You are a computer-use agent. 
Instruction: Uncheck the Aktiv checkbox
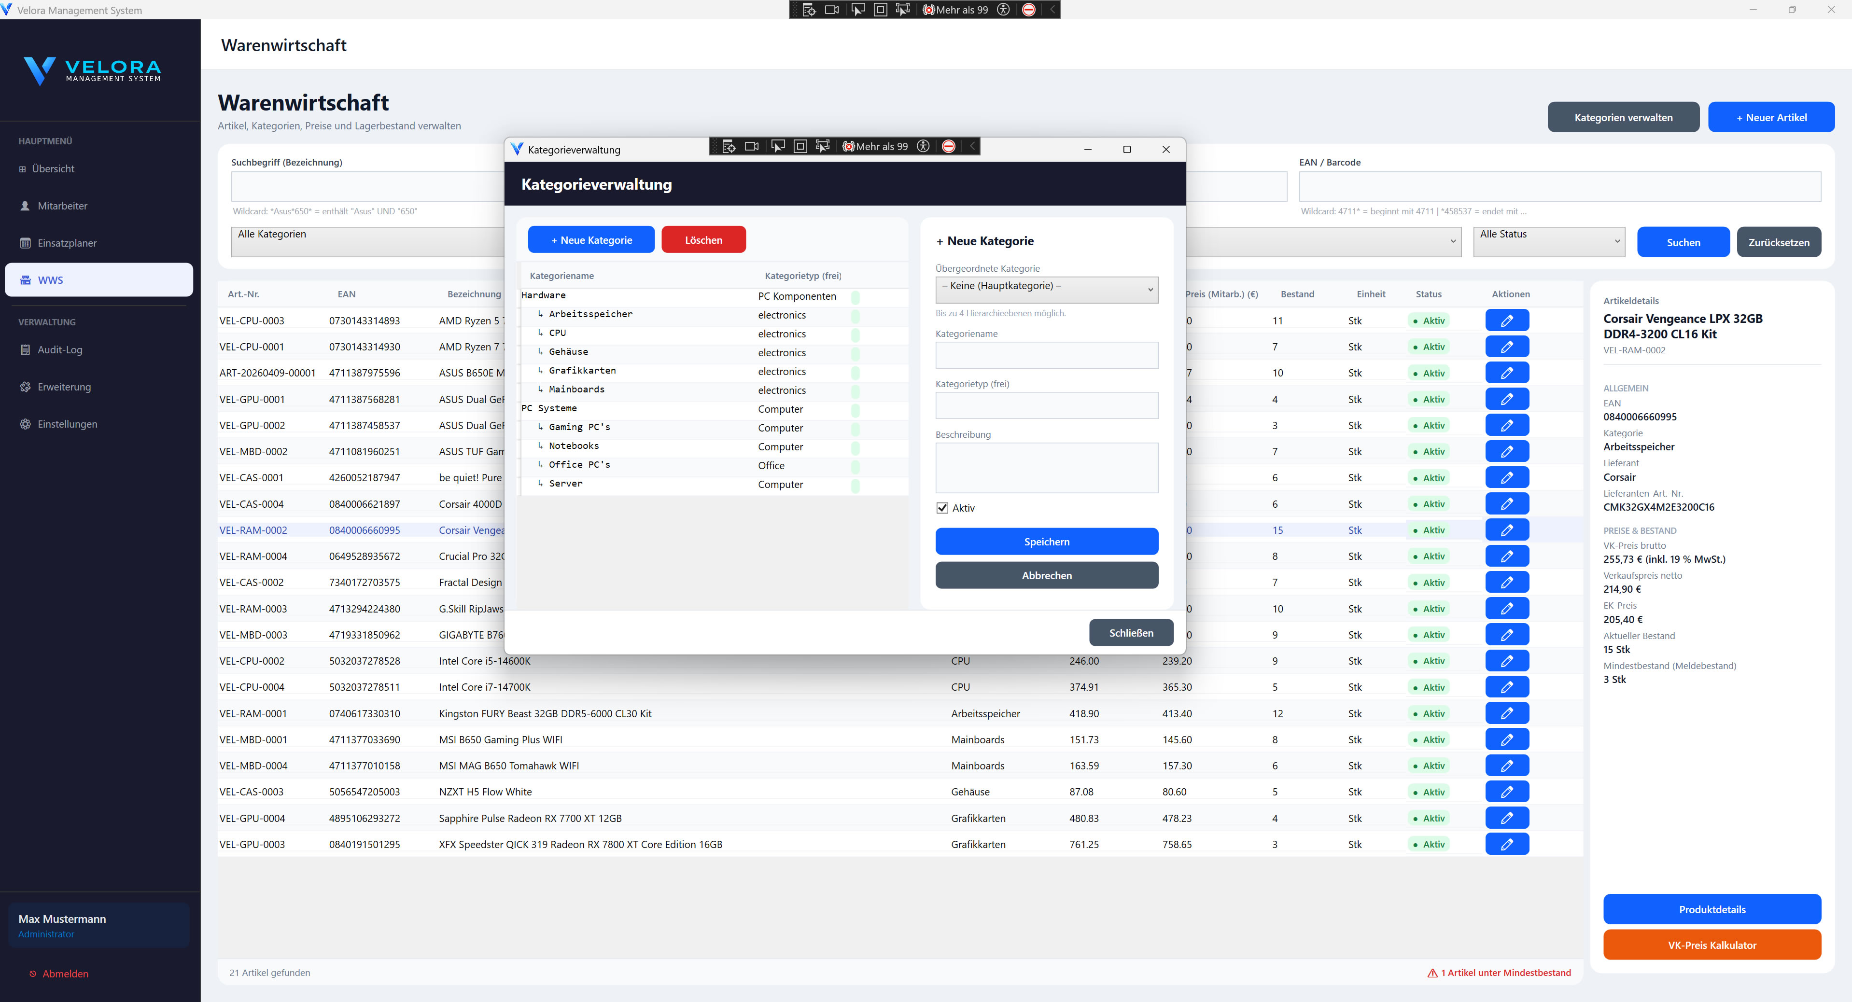pyautogui.click(x=942, y=508)
